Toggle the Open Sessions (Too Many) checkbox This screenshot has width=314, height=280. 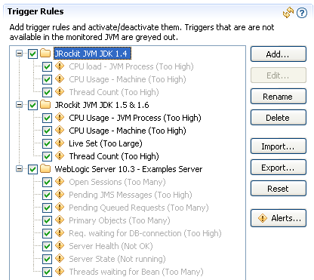(x=47, y=182)
